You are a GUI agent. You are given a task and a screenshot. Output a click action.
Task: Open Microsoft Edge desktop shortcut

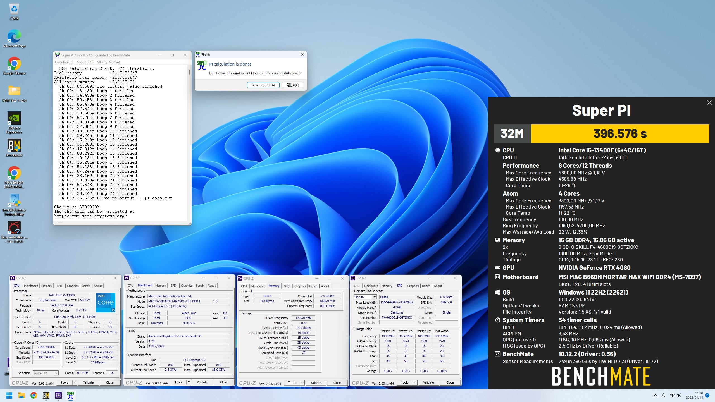pos(14,39)
